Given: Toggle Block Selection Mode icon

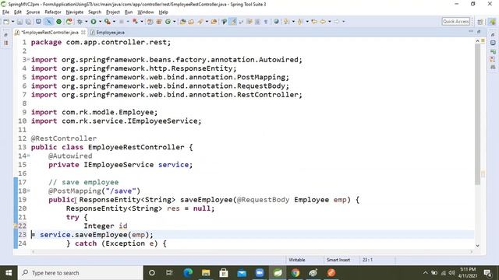Looking at the screenshot, I should click(257, 22).
